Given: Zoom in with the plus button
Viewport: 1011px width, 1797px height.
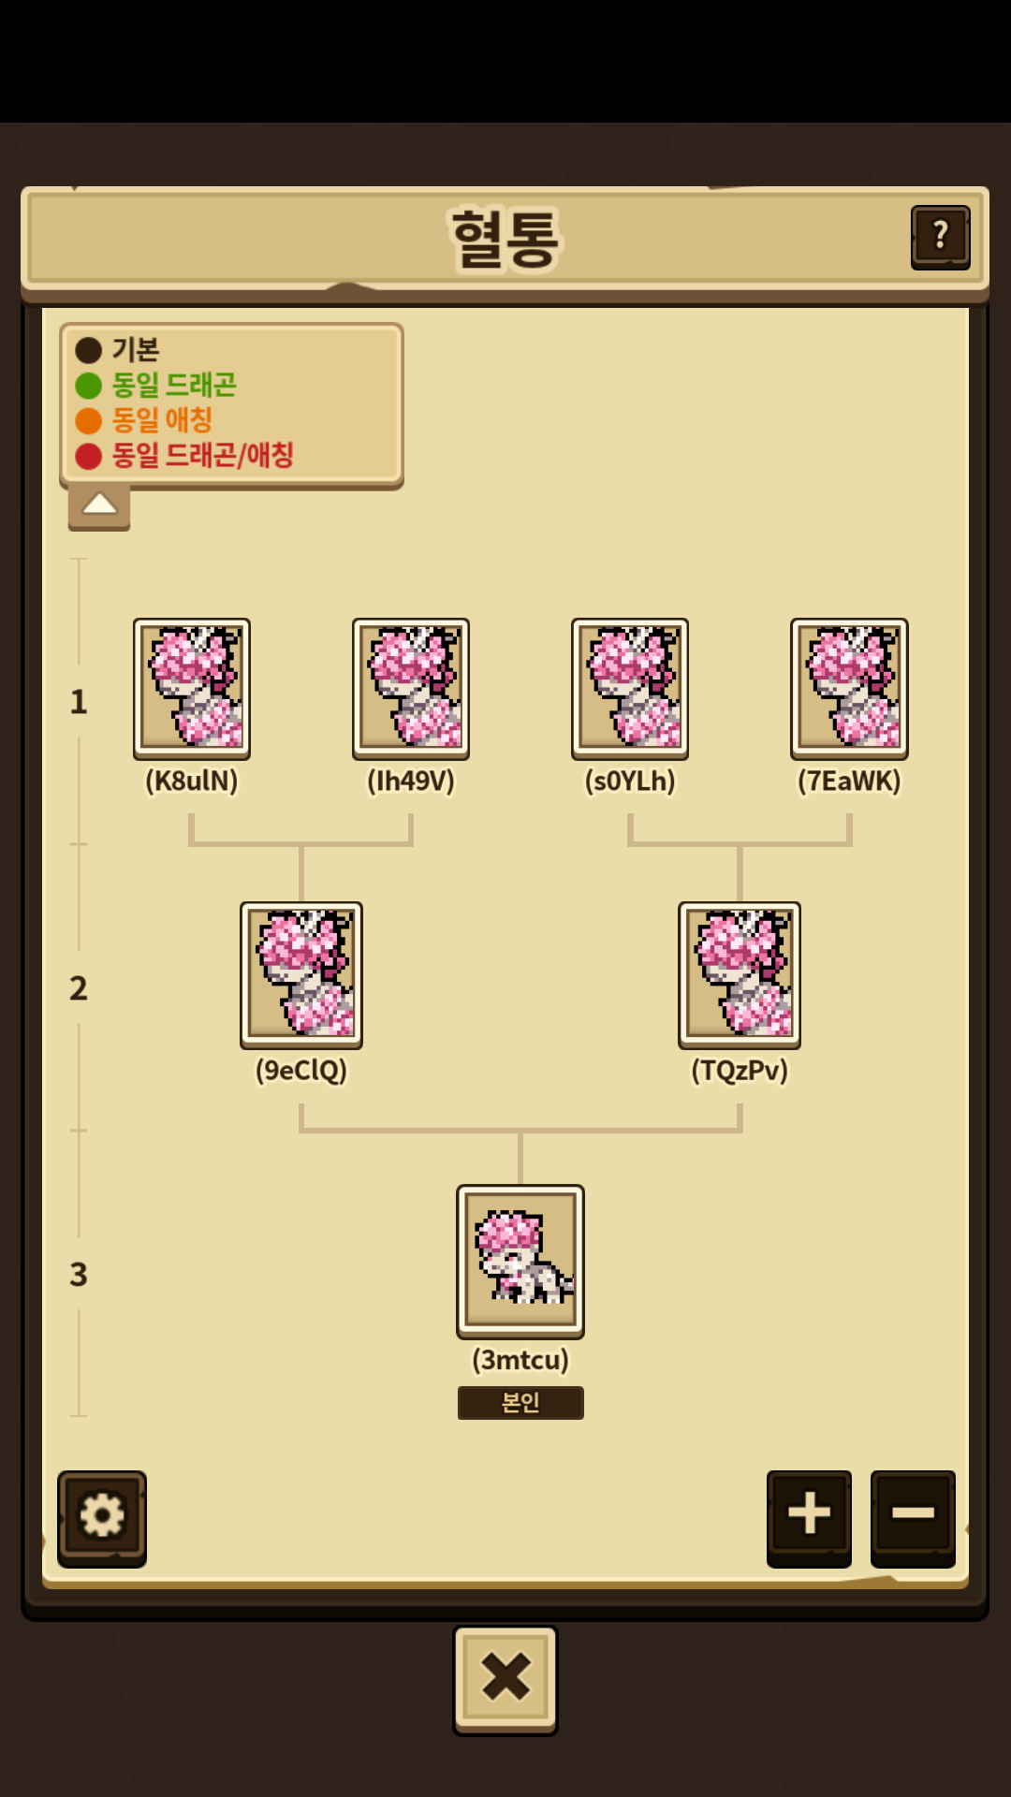Looking at the screenshot, I should (x=809, y=1517).
